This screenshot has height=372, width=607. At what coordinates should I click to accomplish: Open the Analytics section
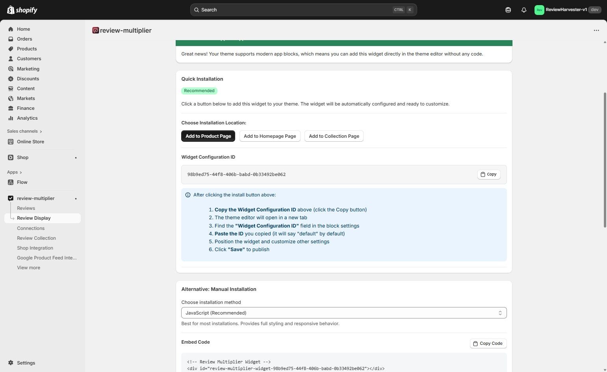27,118
